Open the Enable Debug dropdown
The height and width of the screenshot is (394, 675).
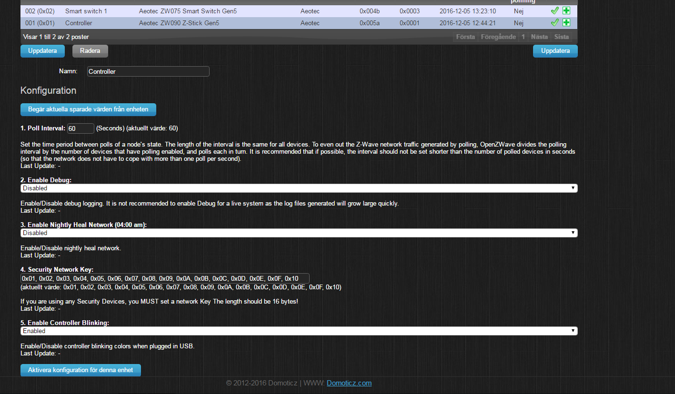click(299, 188)
